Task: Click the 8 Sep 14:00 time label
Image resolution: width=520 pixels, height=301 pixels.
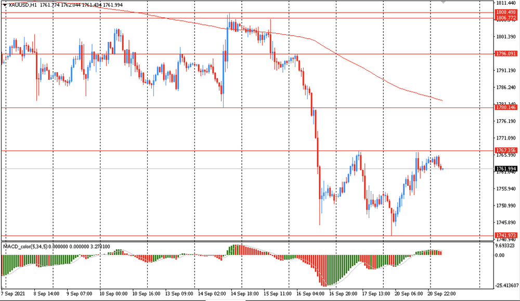Action: 46,294
